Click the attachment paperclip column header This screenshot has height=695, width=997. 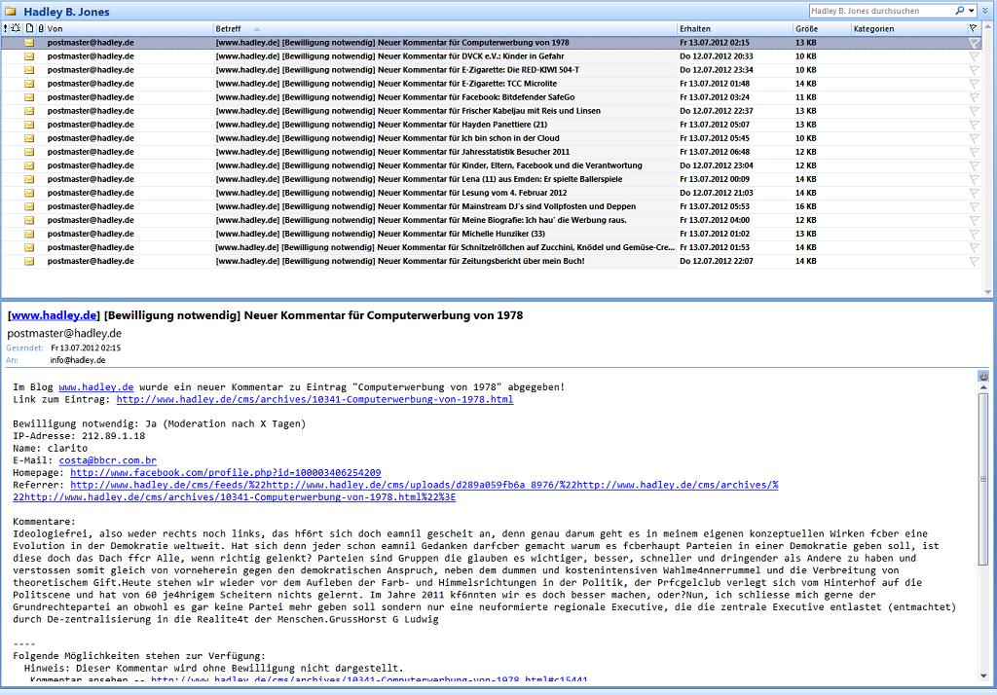pyautogui.click(x=40, y=29)
